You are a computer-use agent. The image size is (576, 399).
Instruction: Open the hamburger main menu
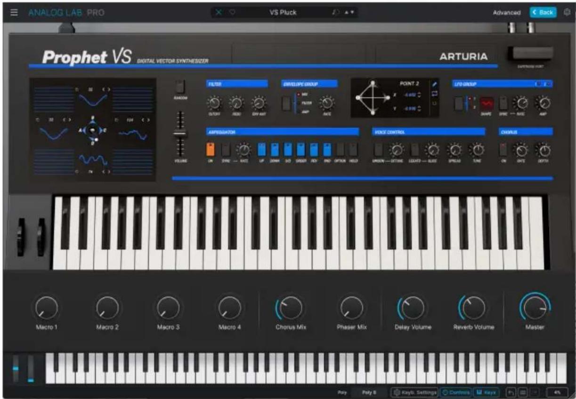(x=14, y=13)
